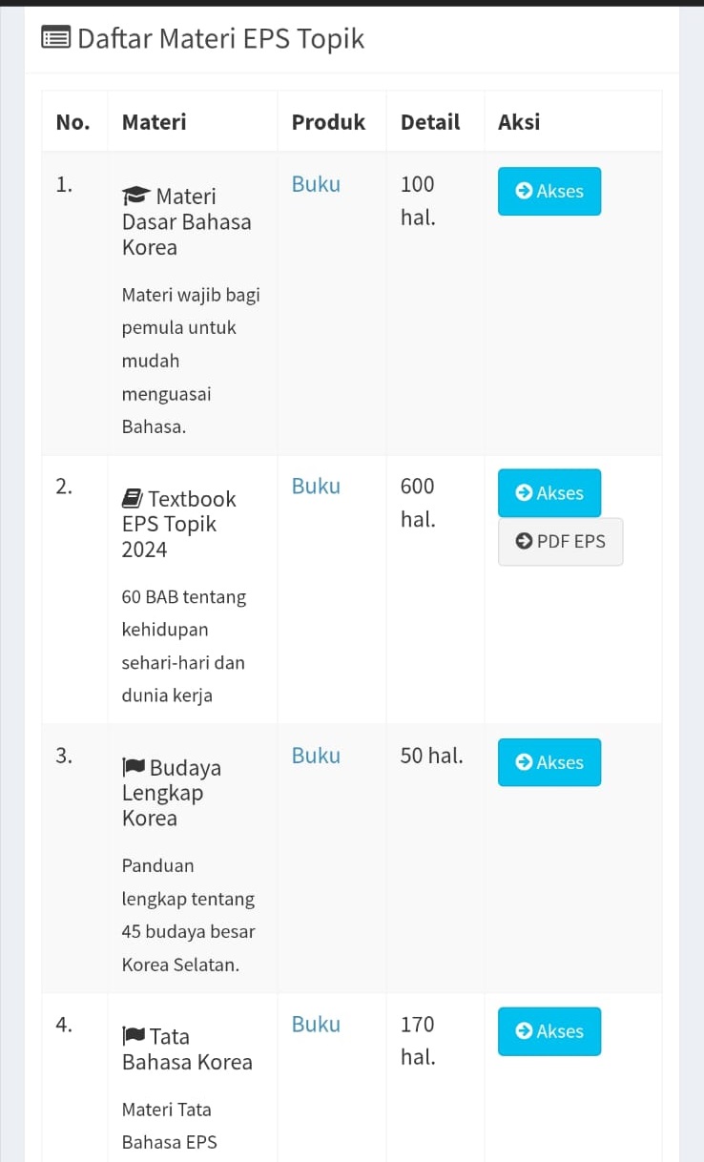The width and height of the screenshot is (704, 1162).
Task: Open the PDF EPS download button
Action: point(560,542)
